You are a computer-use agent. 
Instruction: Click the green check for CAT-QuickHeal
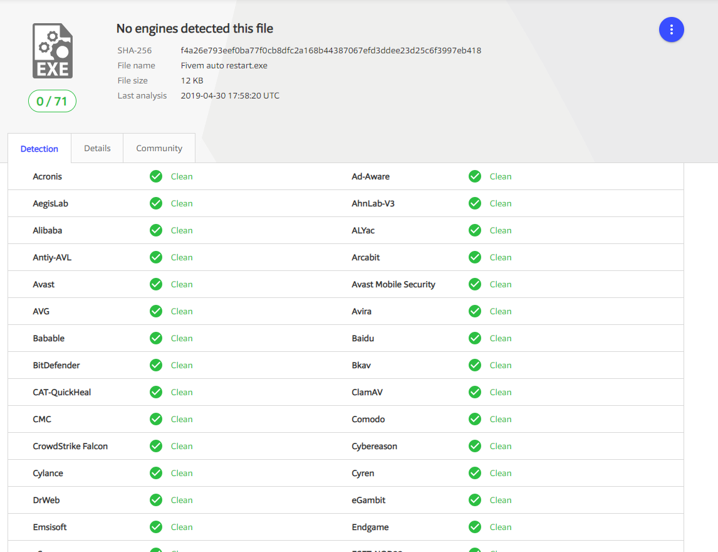click(156, 392)
